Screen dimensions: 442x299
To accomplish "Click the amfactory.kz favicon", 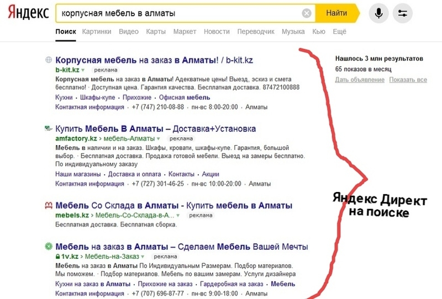I will tap(49, 129).
